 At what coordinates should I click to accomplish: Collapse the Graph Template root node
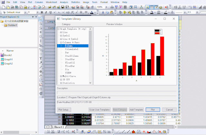tap(59, 29)
